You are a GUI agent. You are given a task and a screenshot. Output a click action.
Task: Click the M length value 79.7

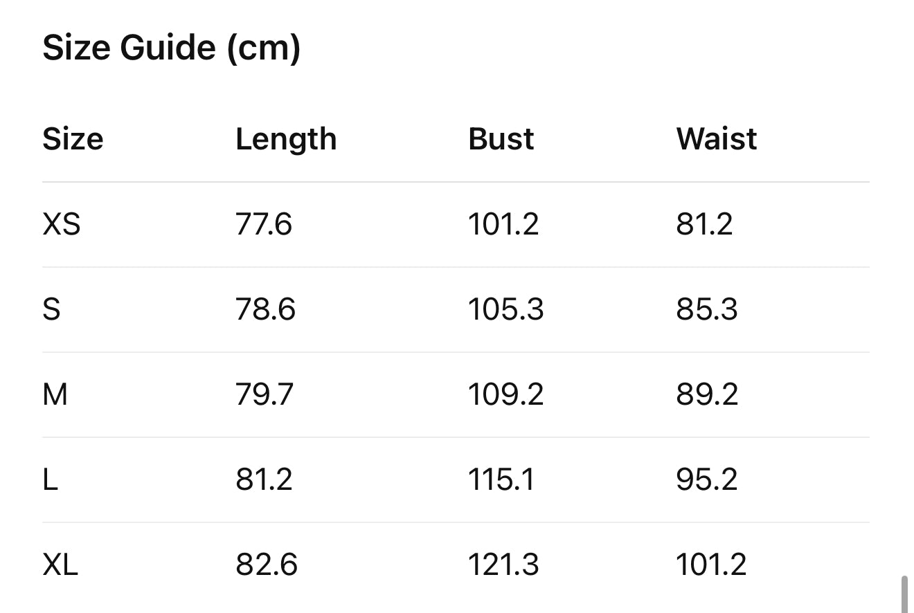coord(265,394)
